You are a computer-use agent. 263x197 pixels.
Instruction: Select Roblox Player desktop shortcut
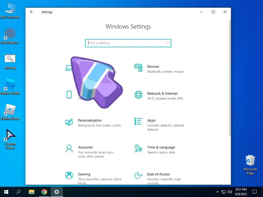(x=10, y=112)
